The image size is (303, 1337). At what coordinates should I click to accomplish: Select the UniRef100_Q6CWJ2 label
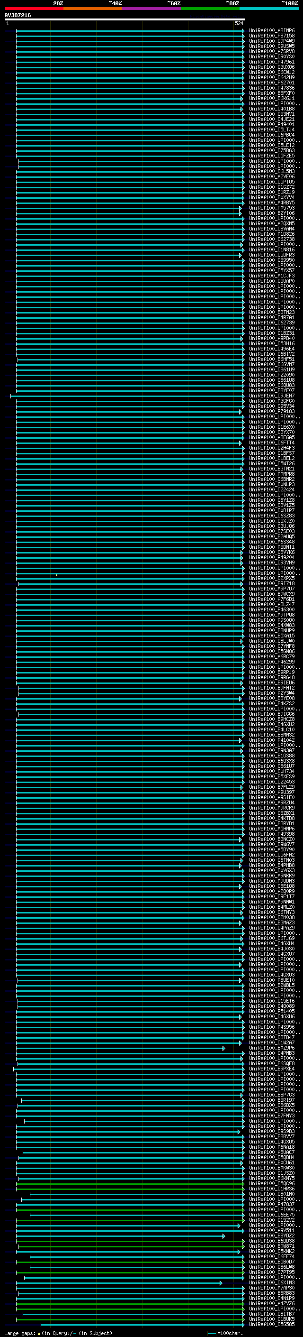[271, 72]
